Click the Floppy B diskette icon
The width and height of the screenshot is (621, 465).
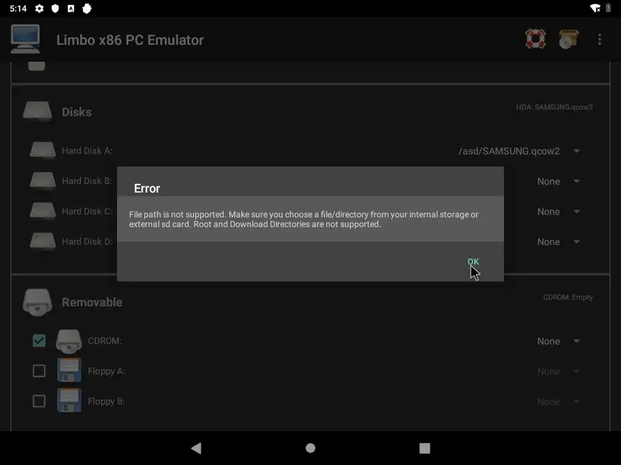pos(69,401)
